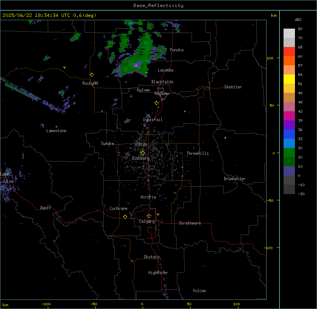
Task: Click the asterisk marker above Limestone
Action: 56,127
